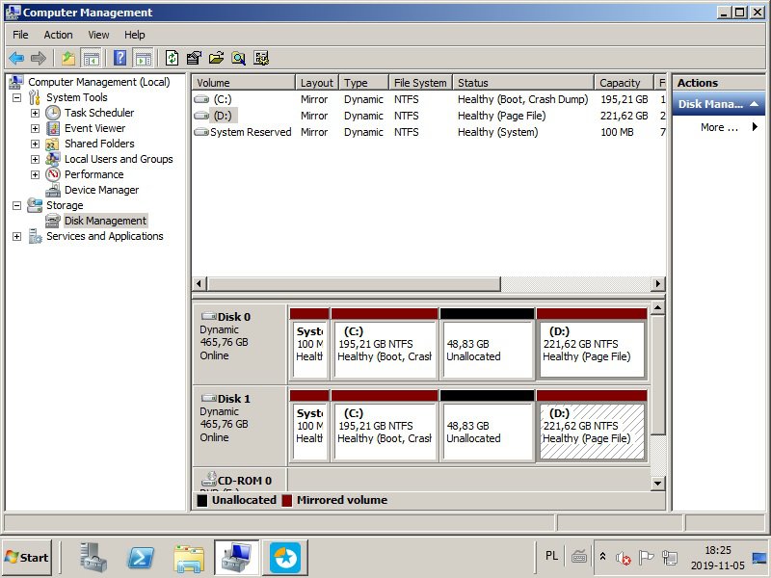The image size is (771, 578).
Task: Open the Properties toolbar icon
Action: click(x=194, y=58)
